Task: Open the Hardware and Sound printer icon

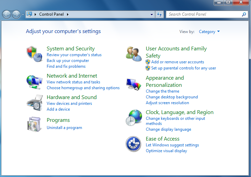Action: [35, 102]
